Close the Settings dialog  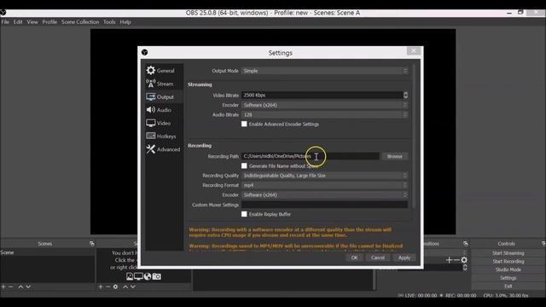point(414,51)
